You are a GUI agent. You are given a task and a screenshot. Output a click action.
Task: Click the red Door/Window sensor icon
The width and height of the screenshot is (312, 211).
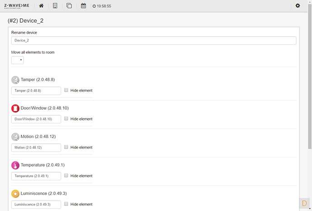(x=15, y=108)
